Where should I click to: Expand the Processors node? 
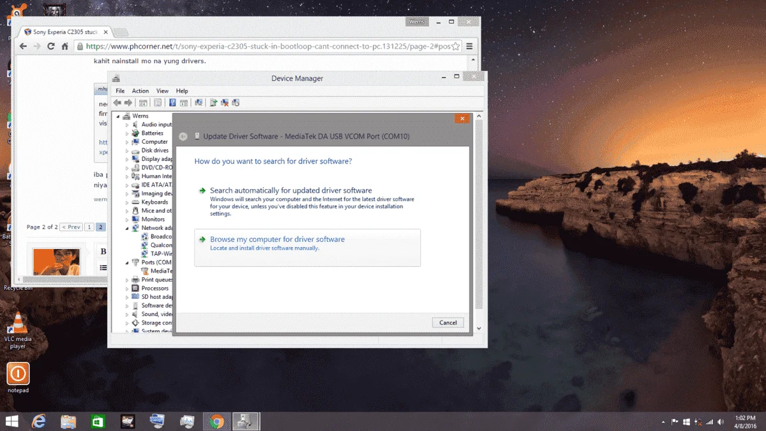click(127, 289)
